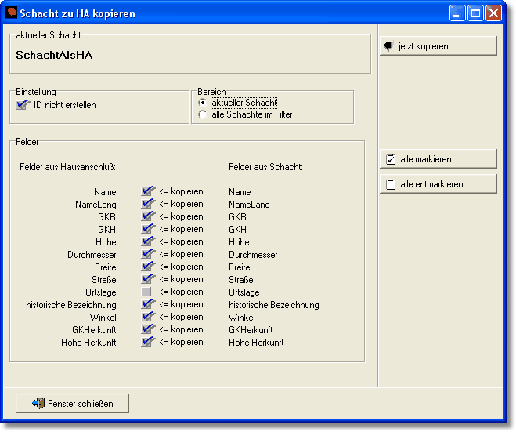
Task: Select the 'aktueller Schacht' radio option
Action: tap(204, 103)
